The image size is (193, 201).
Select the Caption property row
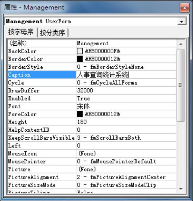92,75
